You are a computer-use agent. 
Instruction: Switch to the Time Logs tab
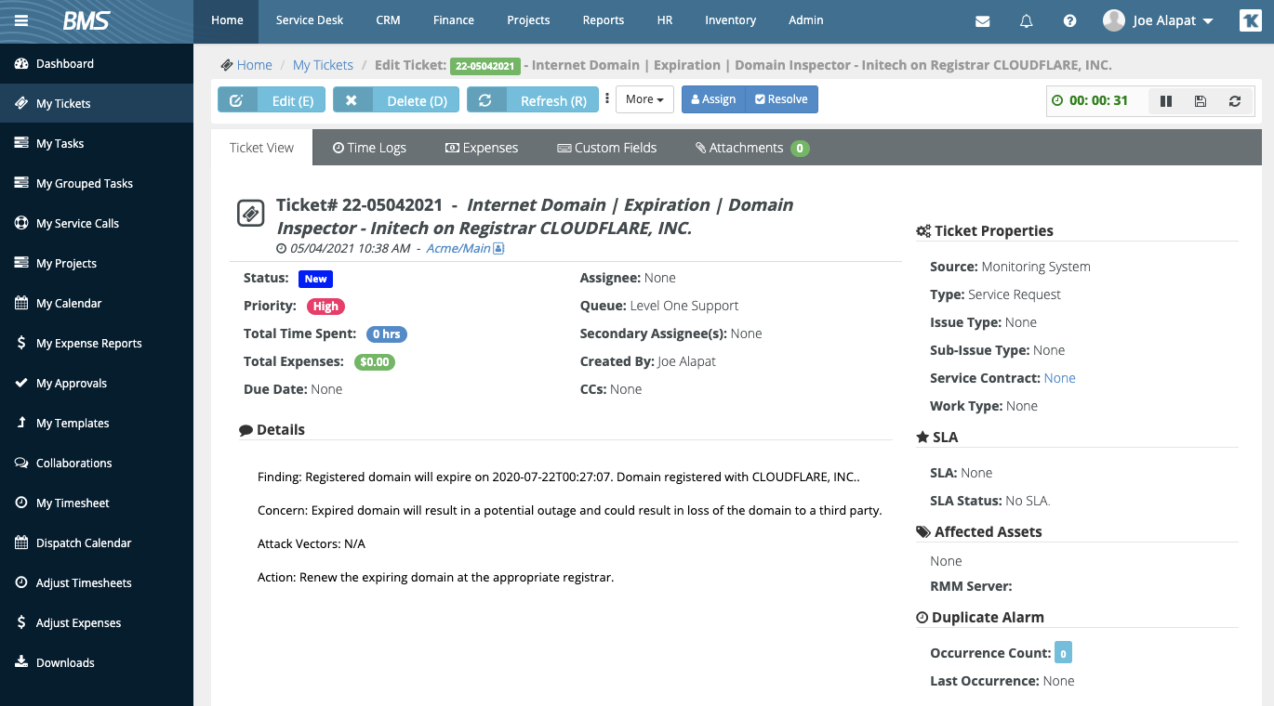tap(369, 148)
